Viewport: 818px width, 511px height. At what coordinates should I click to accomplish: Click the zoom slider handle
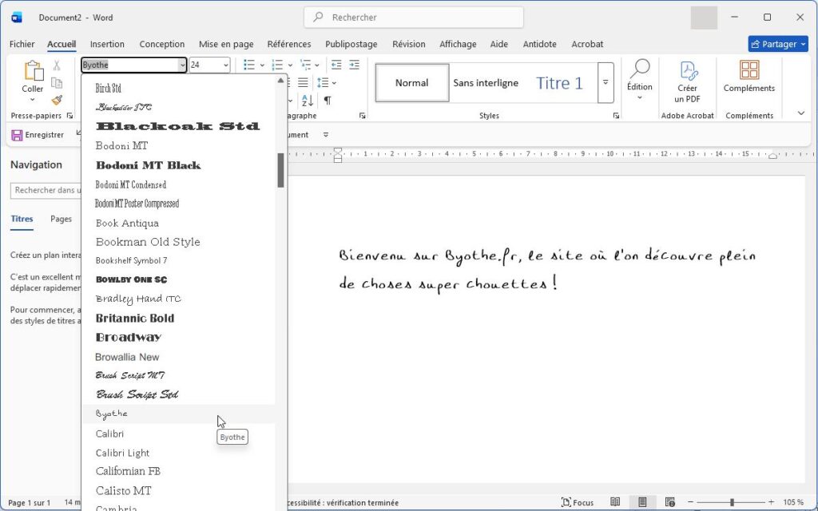point(732,502)
